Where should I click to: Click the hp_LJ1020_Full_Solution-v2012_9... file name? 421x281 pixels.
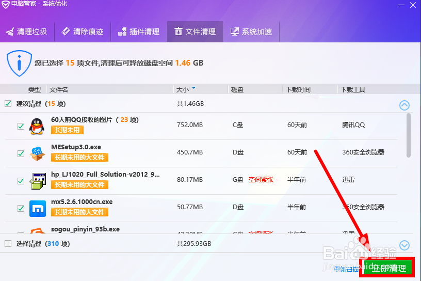tap(105, 175)
